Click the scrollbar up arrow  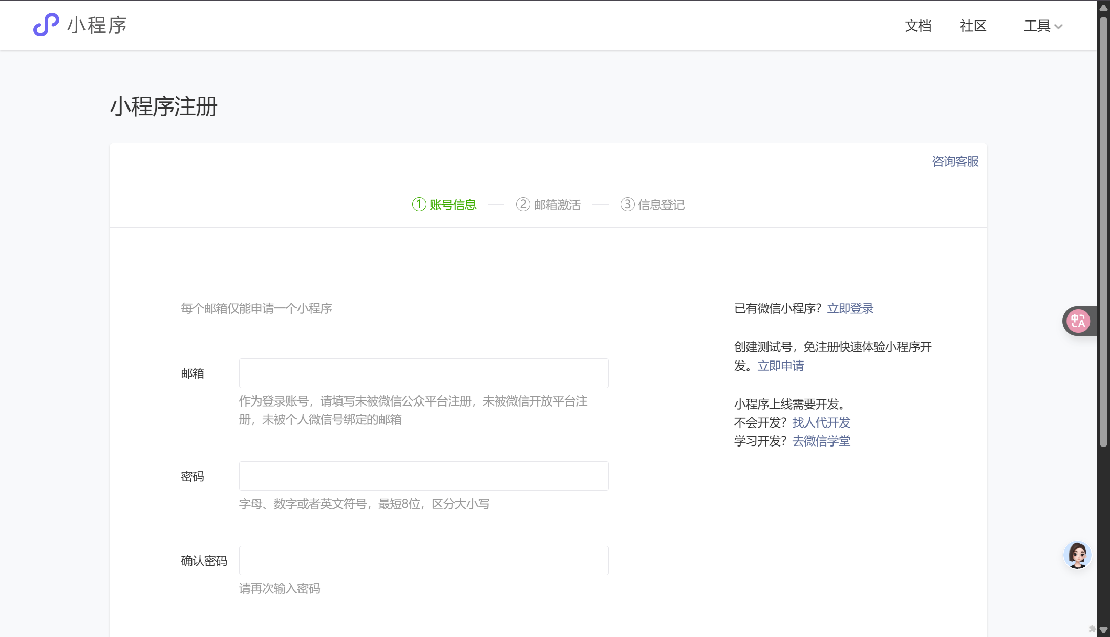pyautogui.click(x=1103, y=7)
